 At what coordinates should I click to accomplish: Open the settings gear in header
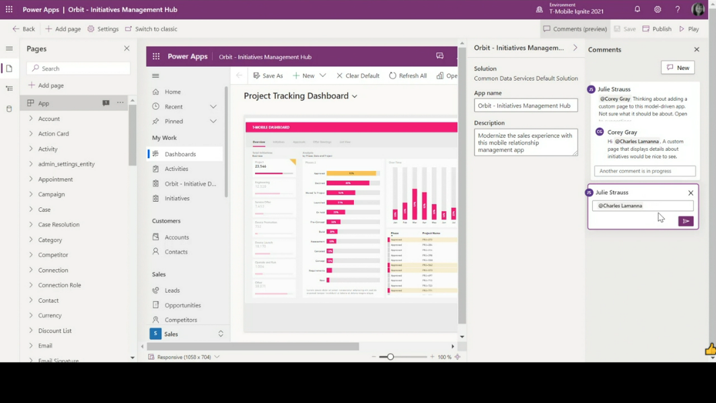tap(657, 9)
